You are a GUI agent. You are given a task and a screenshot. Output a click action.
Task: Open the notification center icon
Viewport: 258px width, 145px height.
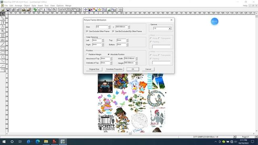pyautogui.click(x=253, y=141)
